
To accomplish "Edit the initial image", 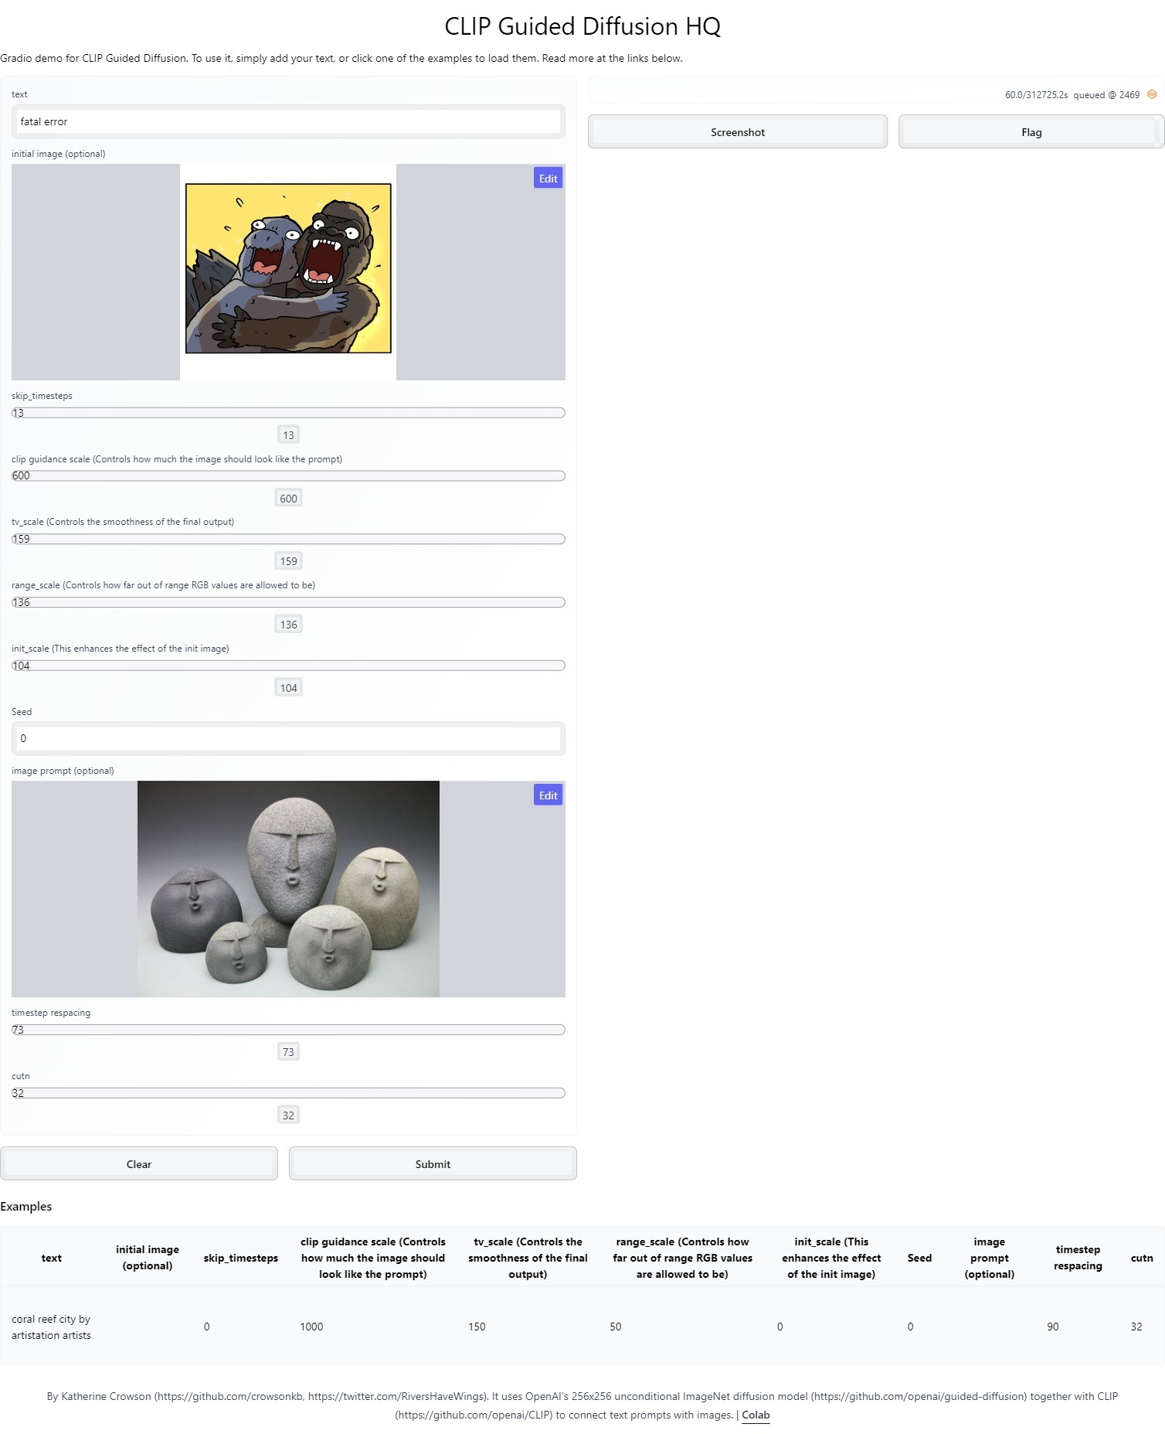I will pyautogui.click(x=548, y=179).
